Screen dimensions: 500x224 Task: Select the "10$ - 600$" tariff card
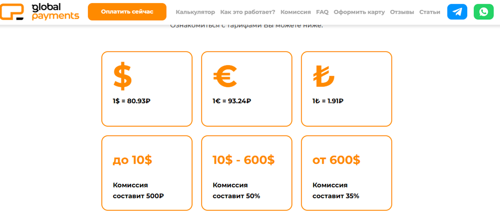pyautogui.click(x=247, y=173)
